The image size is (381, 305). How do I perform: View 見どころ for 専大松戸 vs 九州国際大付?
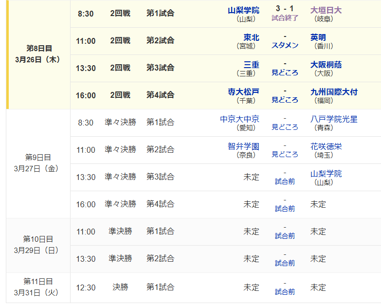click(x=285, y=100)
